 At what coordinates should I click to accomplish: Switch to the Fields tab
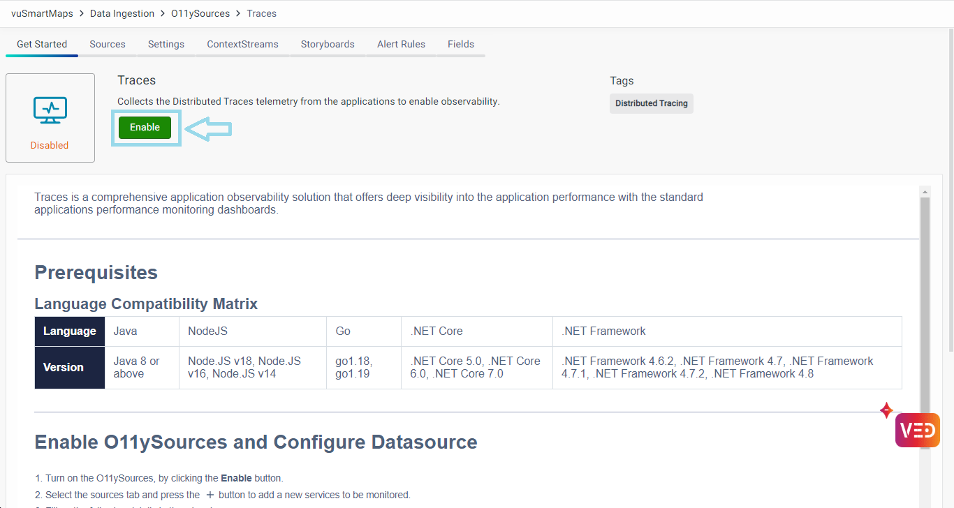click(x=461, y=44)
